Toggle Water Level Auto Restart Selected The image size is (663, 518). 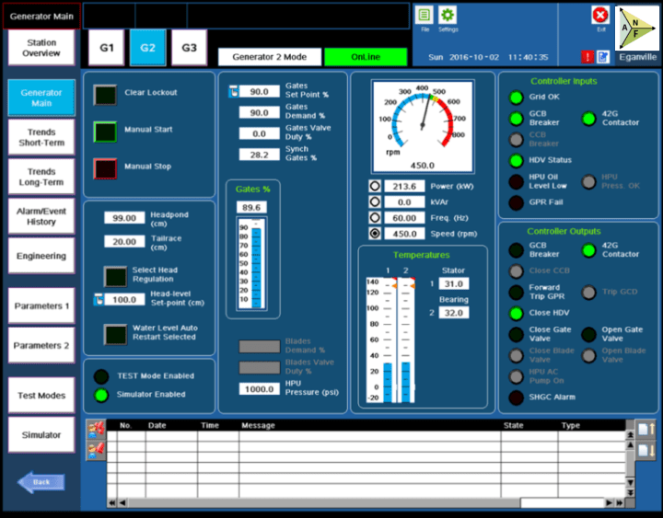click(115, 333)
